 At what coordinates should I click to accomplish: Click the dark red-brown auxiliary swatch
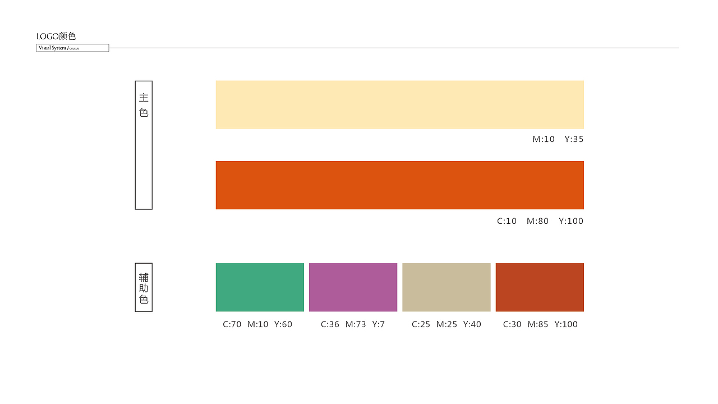click(540, 287)
